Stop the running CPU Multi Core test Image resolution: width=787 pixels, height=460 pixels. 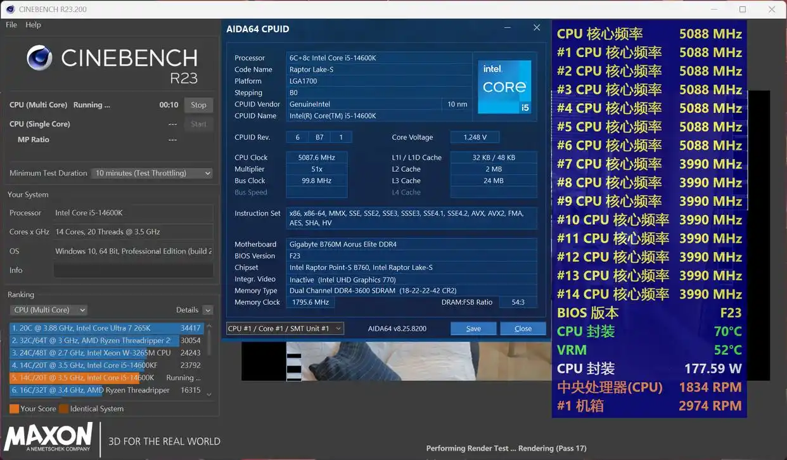[198, 105]
